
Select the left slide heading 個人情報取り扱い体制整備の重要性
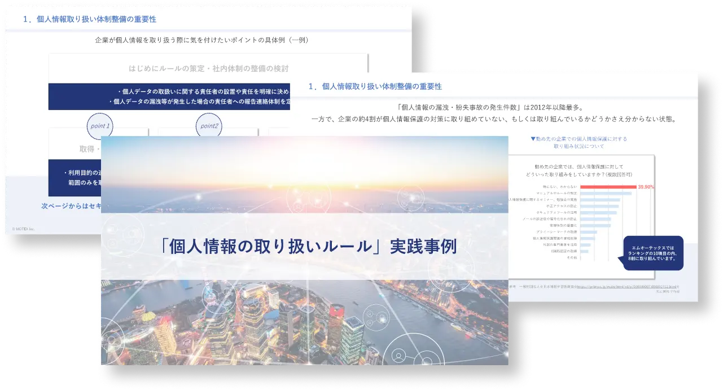tap(90, 19)
